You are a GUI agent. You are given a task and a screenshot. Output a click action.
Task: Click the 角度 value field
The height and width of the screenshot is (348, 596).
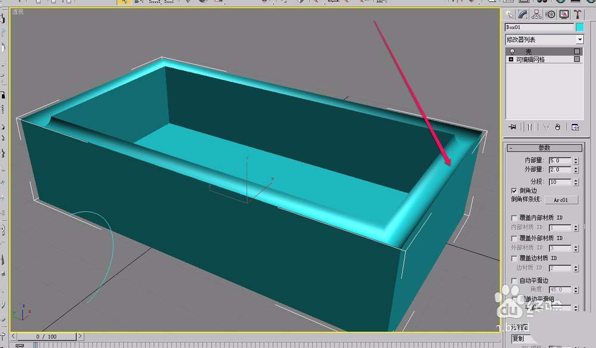point(560,290)
